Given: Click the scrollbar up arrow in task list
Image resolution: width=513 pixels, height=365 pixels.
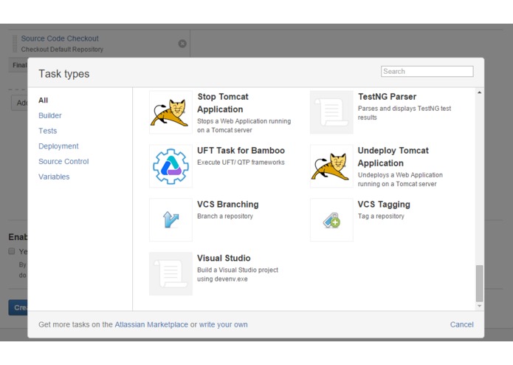Looking at the screenshot, I should point(479,92).
